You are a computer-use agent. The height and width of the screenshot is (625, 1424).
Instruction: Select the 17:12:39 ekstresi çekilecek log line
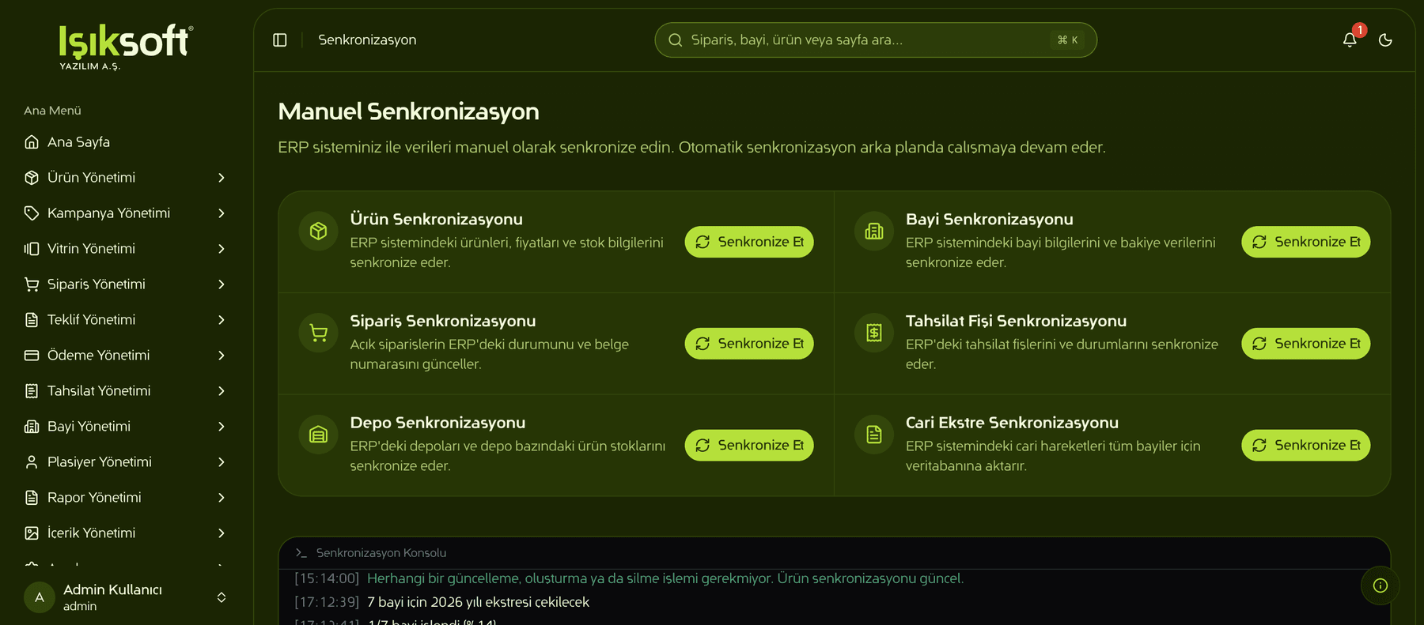click(x=442, y=602)
